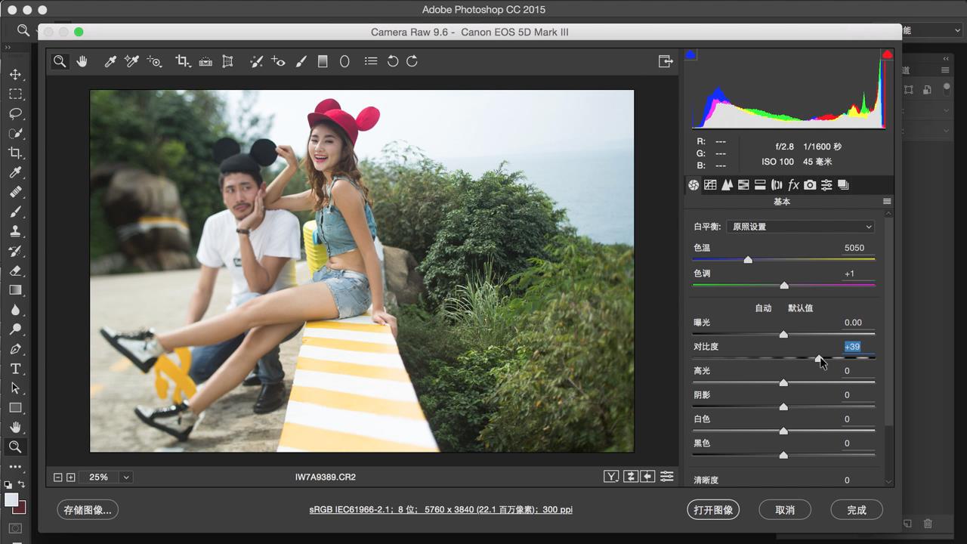This screenshot has height=544, width=967.
Task: Toggle the shadow clipping warning
Action: coord(690,55)
